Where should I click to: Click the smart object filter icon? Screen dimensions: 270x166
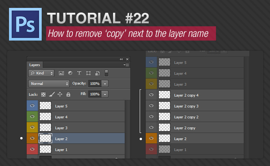tap(97, 73)
